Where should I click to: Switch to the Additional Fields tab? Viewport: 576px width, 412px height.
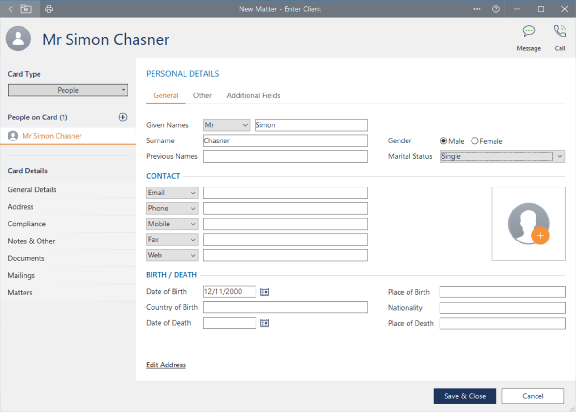pyautogui.click(x=253, y=95)
